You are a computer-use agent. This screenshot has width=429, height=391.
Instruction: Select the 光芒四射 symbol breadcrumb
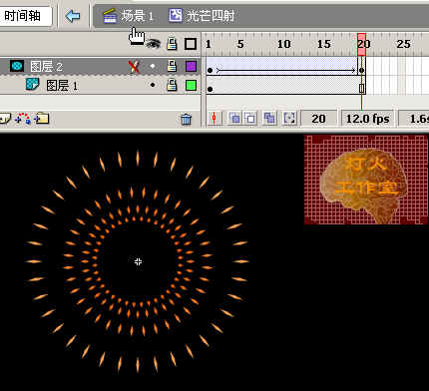click(x=202, y=16)
